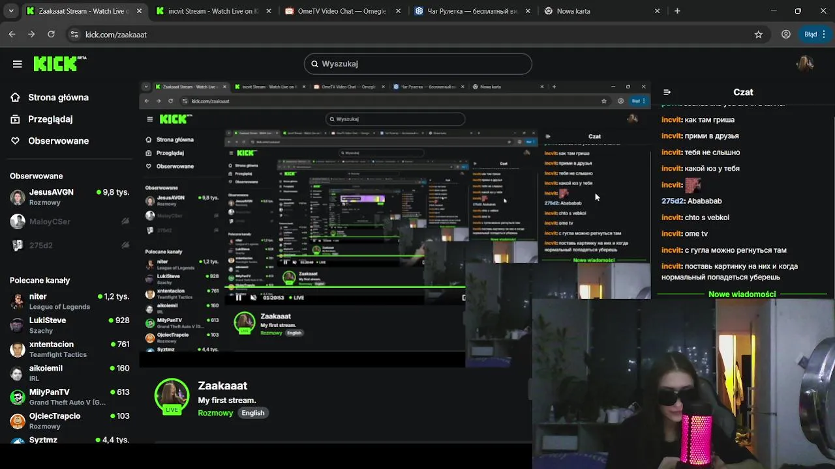Click the Kick logo
The image size is (835, 469).
pyautogui.click(x=59, y=63)
